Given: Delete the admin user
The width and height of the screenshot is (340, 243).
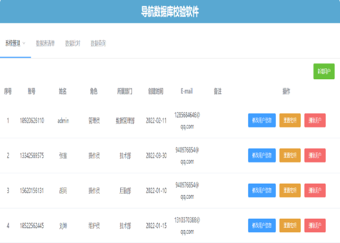Looking at the screenshot, I should [x=315, y=120].
